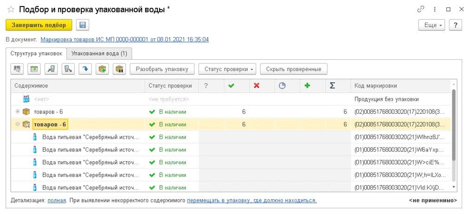This screenshot has height=214, width=470.
Task: Select the 'Структура упаковок' tab
Action: [x=36, y=53]
